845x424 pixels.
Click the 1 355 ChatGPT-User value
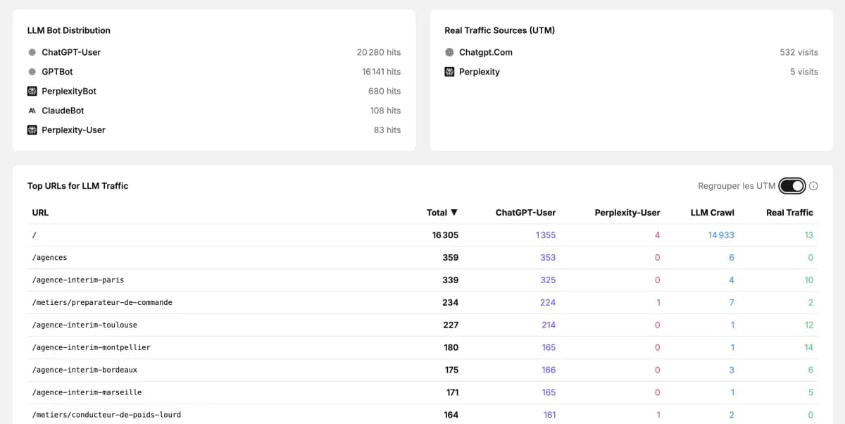[x=546, y=235]
